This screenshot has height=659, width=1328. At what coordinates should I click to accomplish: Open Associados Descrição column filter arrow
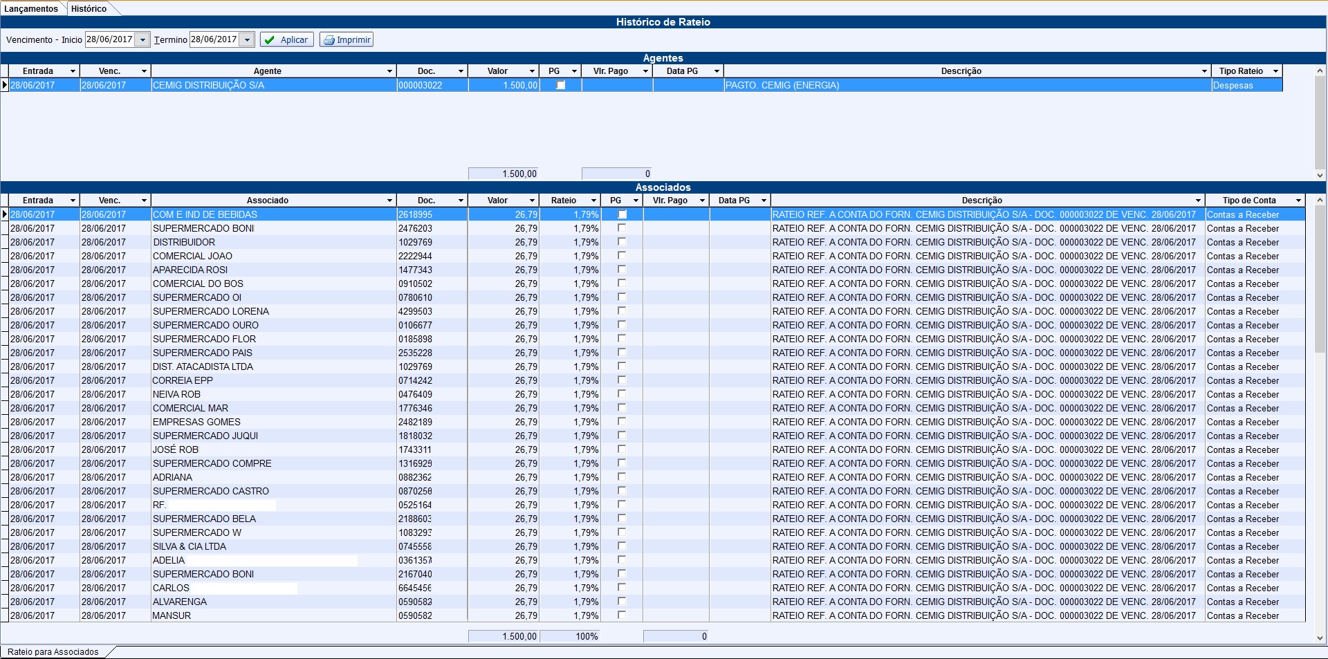tap(1198, 201)
